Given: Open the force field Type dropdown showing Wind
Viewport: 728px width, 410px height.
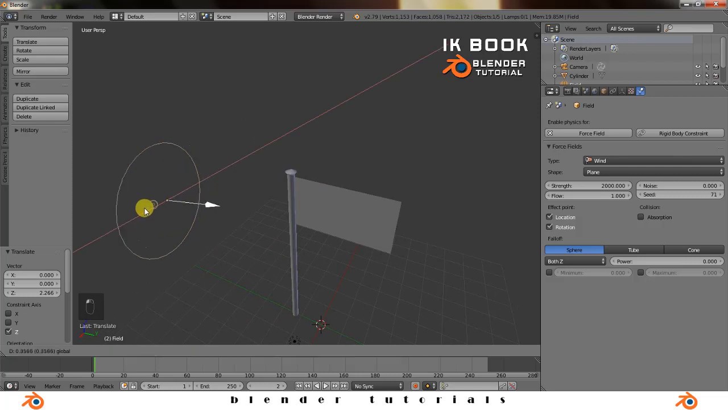Looking at the screenshot, I should 654,161.
